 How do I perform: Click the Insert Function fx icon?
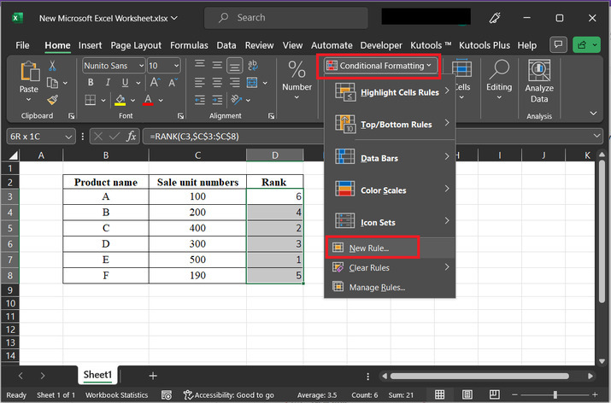tap(131, 136)
